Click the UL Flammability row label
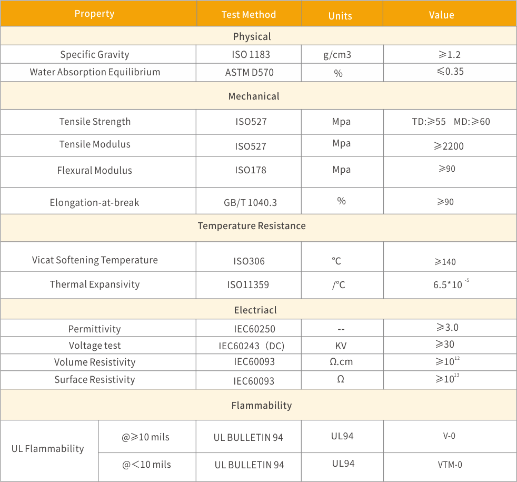 pos(48,449)
